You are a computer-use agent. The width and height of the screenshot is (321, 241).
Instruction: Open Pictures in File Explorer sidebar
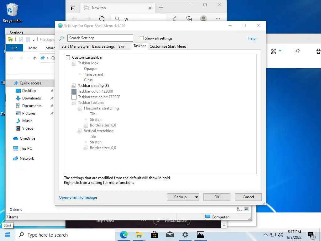pos(29,113)
